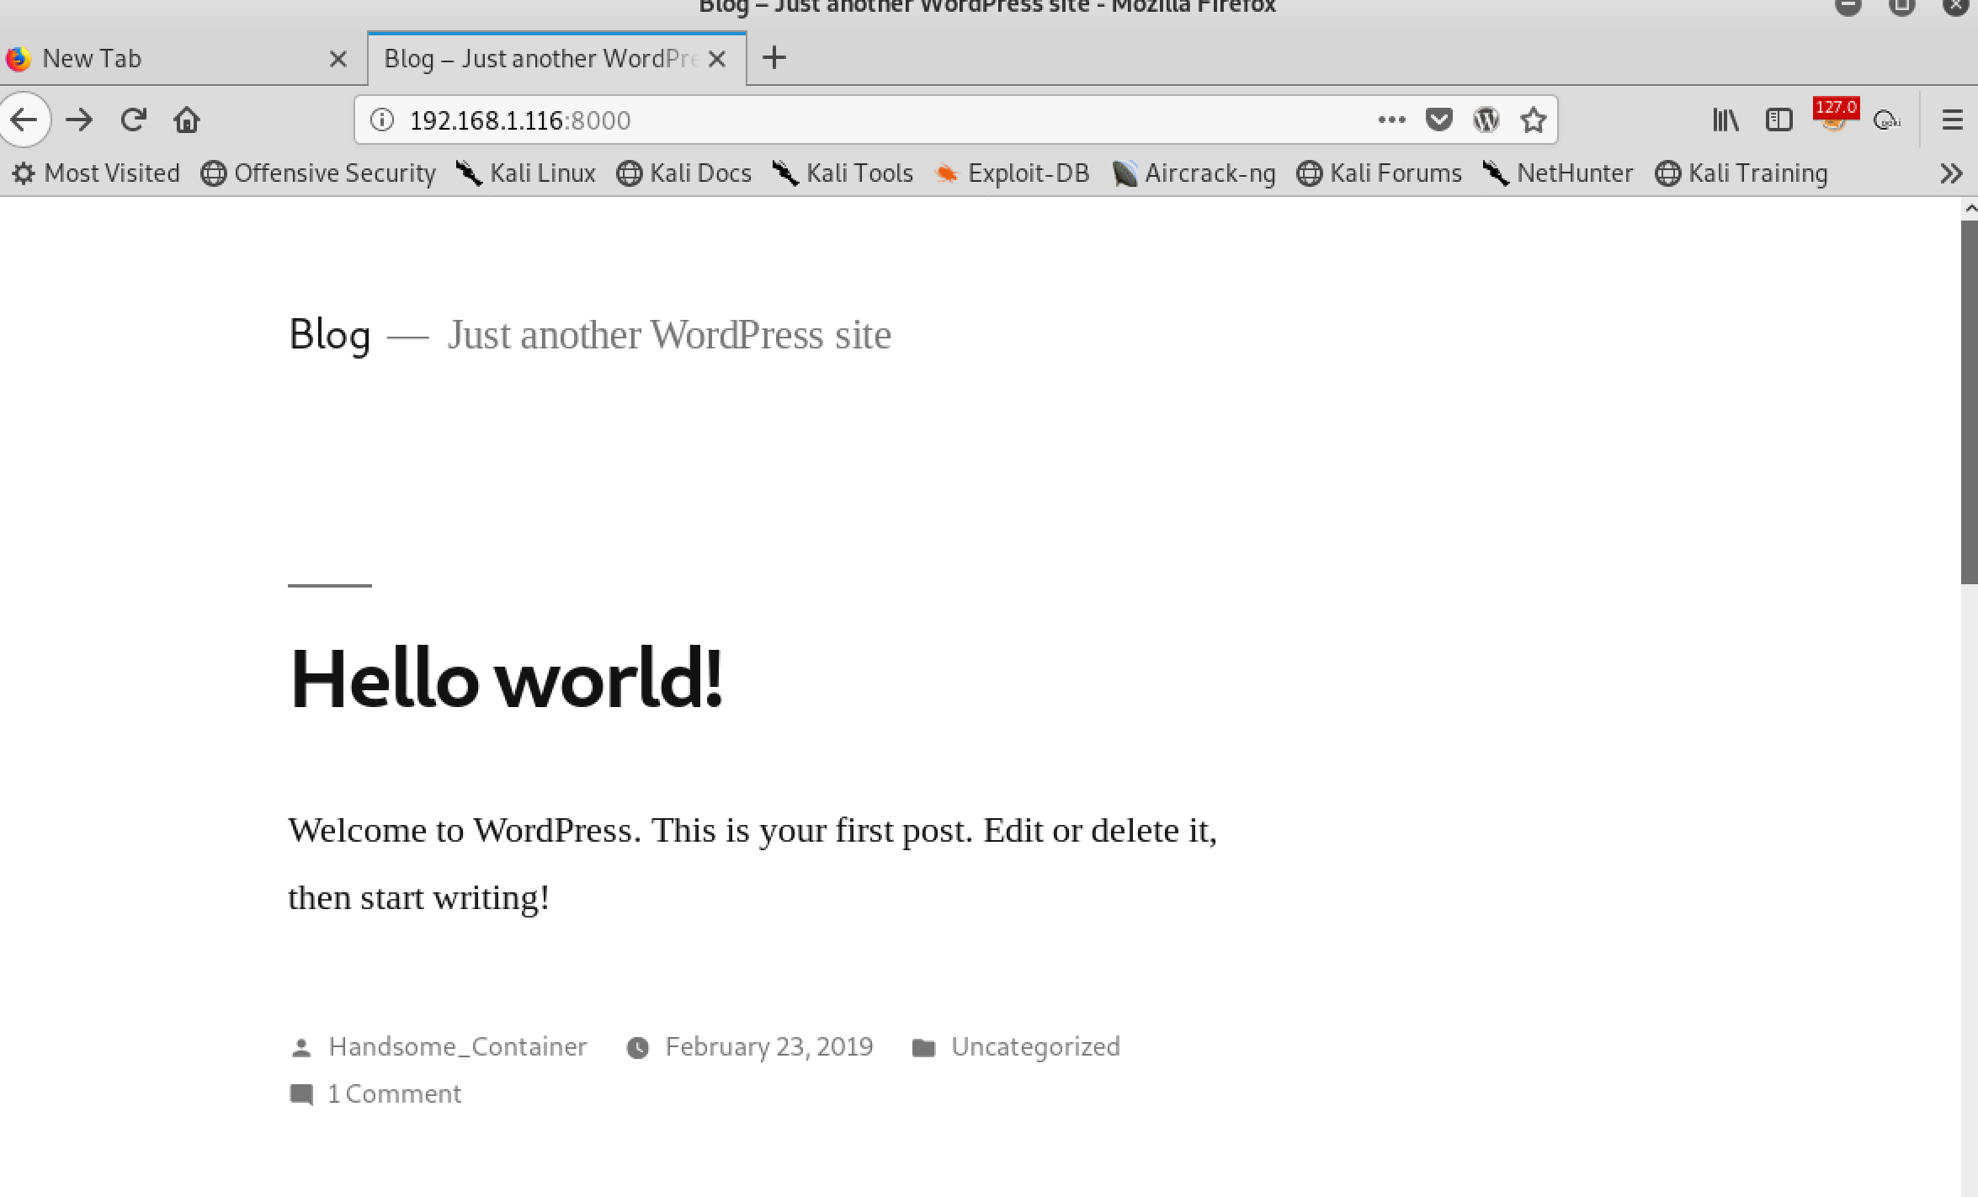Bookmark this page with the star

[x=1534, y=120]
